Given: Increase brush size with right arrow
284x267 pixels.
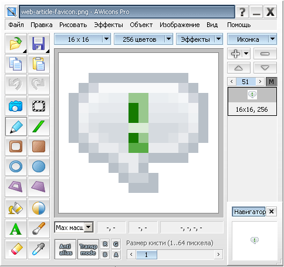Looking at the screenshot, I should click(x=218, y=255).
